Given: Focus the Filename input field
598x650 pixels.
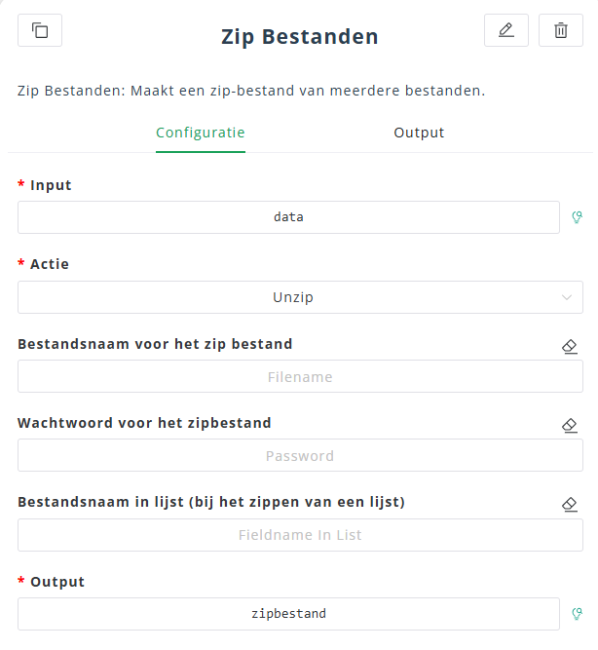Looking at the screenshot, I should tap(300, 376).
